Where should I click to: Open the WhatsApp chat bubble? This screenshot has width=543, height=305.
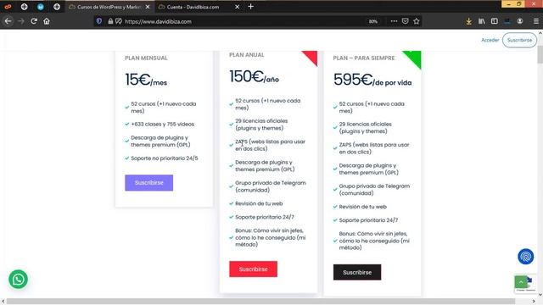coord(19,280)
